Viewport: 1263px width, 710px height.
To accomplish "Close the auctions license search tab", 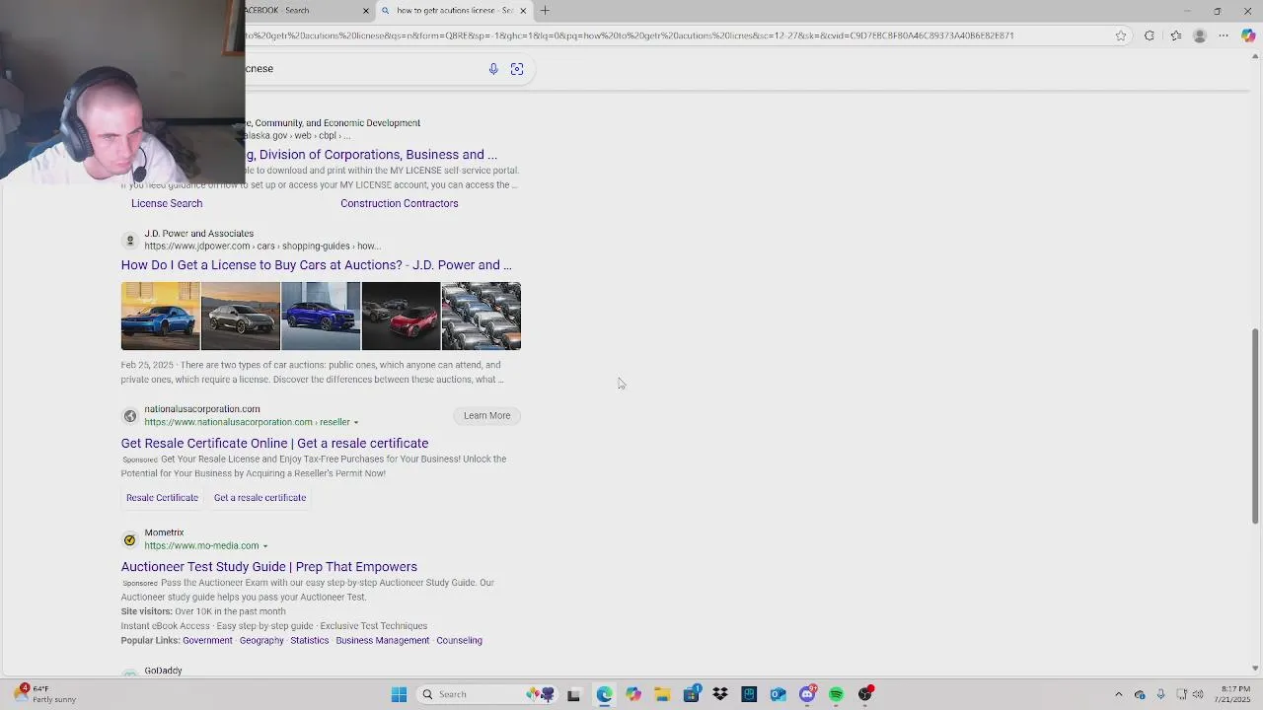I will click(x=523, y=11).
